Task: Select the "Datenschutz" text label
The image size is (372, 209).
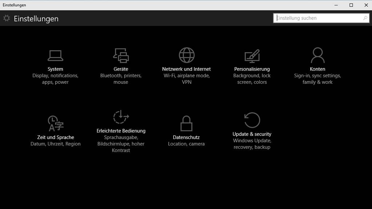Action: 186,137
